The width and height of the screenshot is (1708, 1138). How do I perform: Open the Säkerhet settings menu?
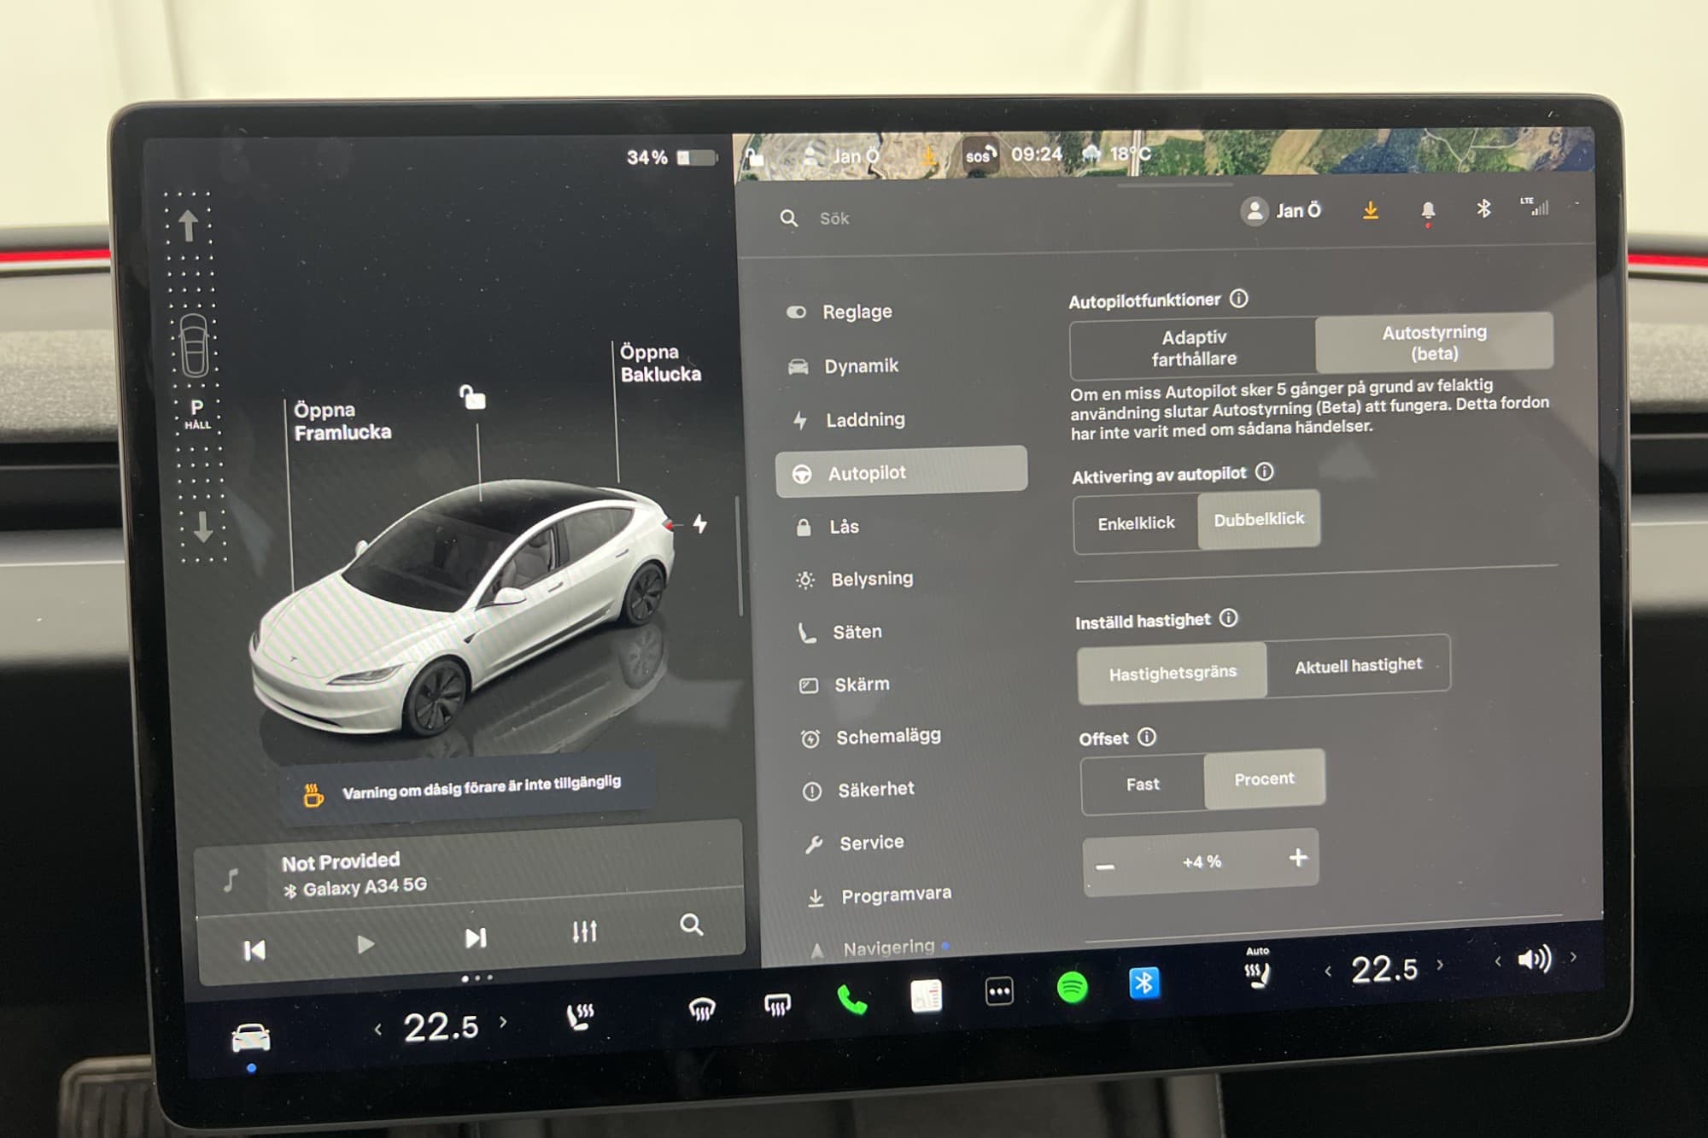875,790
